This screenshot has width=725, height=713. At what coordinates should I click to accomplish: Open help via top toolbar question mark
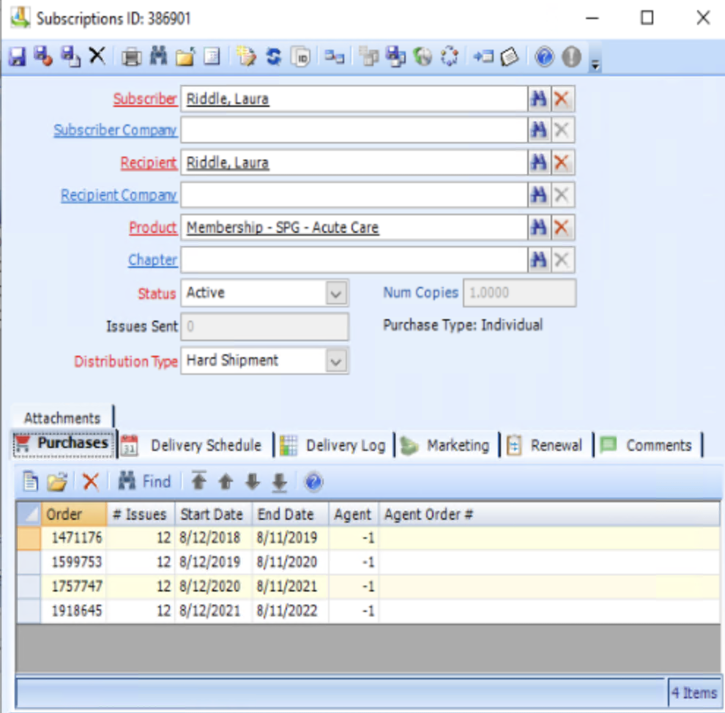(x=544, y=56)
